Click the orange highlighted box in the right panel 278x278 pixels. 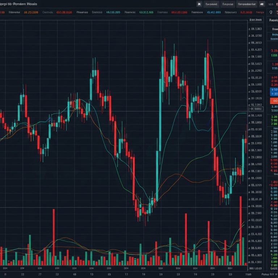(x=274, y=101)
